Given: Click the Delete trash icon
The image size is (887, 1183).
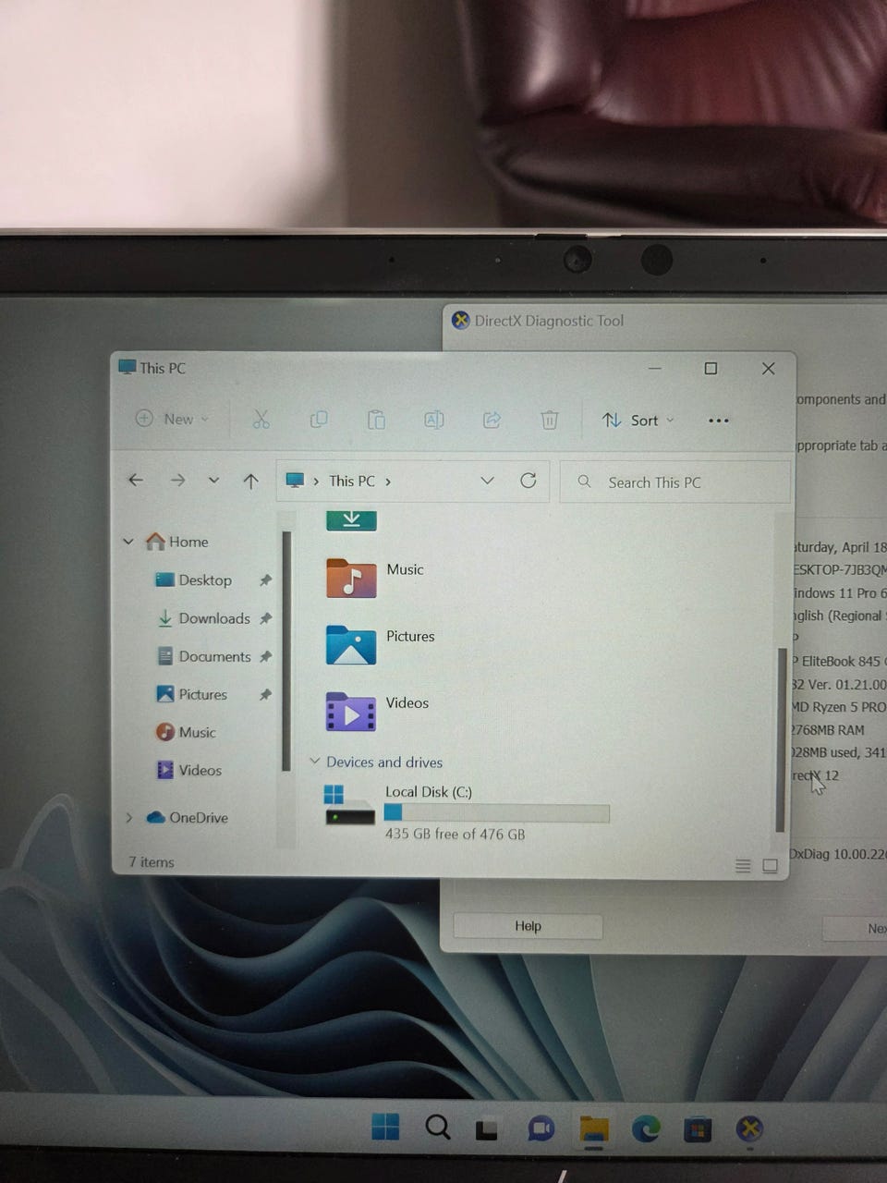Looking at the screenshot, I should pos(549,420).
